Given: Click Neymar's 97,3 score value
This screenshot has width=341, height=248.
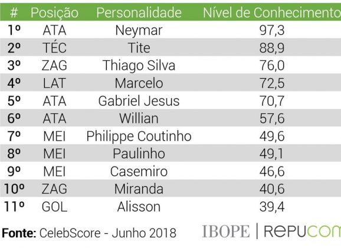Looking at the screenshot, I should coord(272,31).
